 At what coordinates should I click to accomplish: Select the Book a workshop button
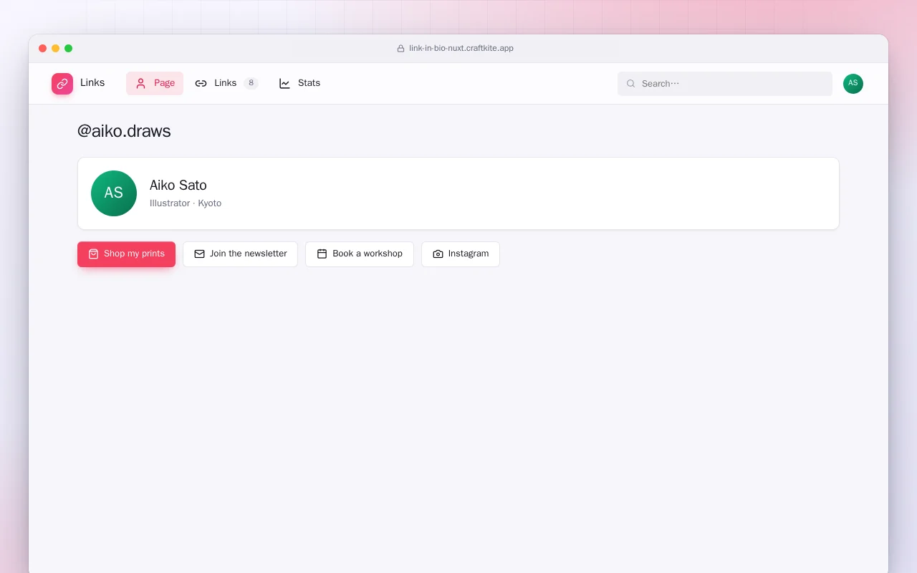360,254
